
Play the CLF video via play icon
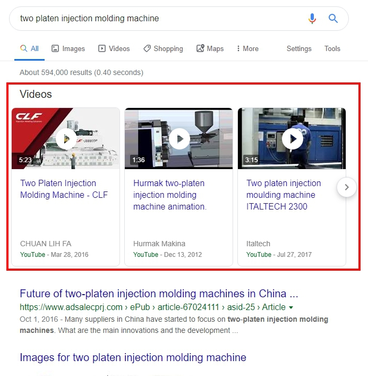66,139
